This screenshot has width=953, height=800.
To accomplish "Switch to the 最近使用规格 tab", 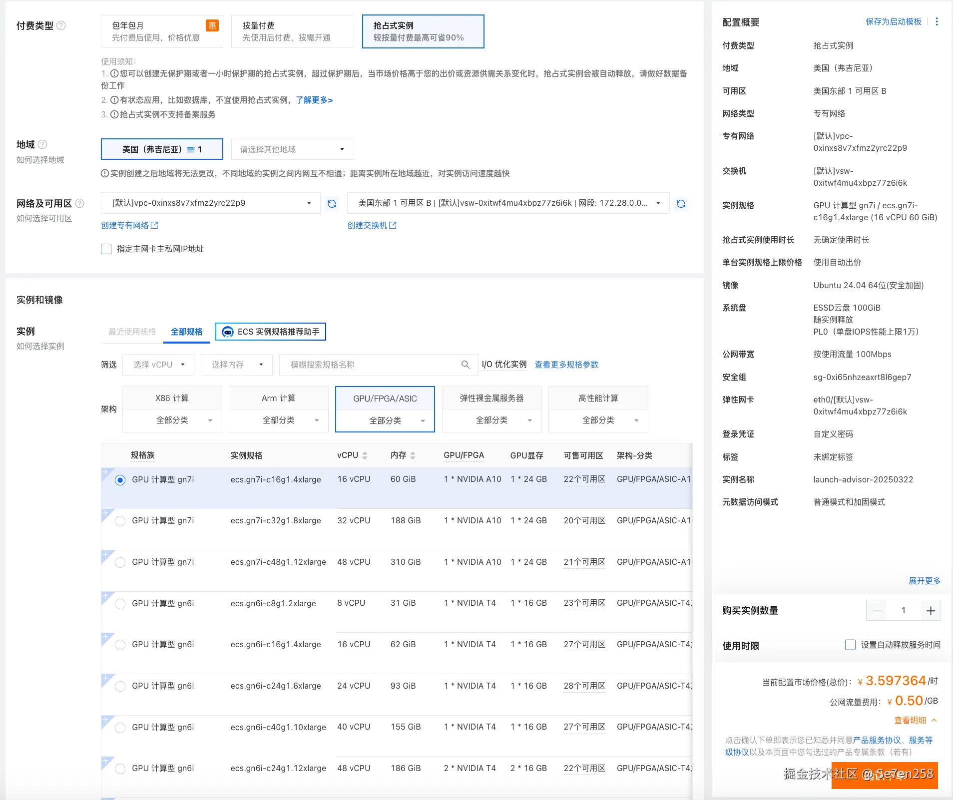I will [x=132, y=332].
